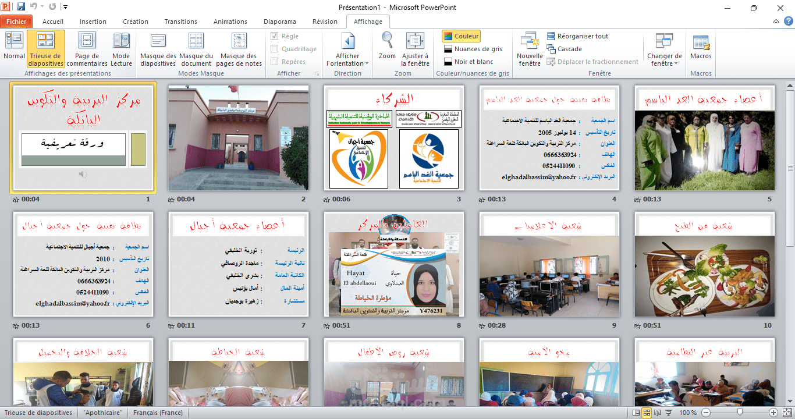Select slide 5 group photo thumbnail
Viewport: 795px width, 419px height.
(x=705, y=138)
